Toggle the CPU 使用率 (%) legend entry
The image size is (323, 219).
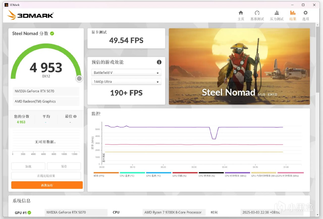pos(211,174)
